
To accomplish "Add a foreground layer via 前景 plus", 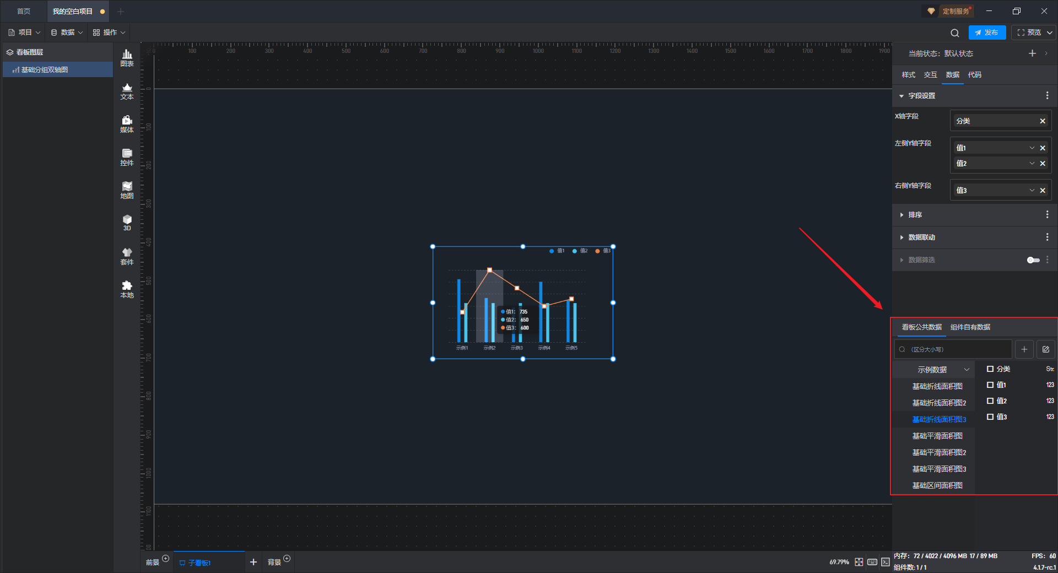I will [x=165, y=559].
